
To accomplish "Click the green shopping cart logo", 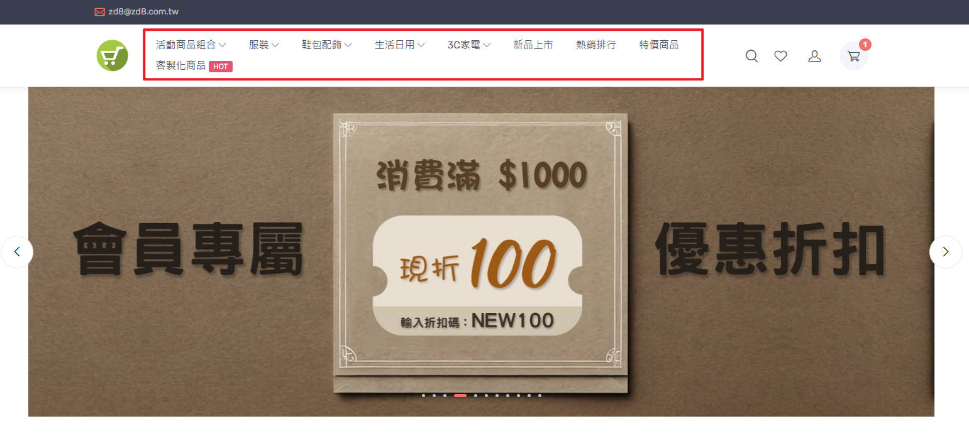I will [113, 55].
